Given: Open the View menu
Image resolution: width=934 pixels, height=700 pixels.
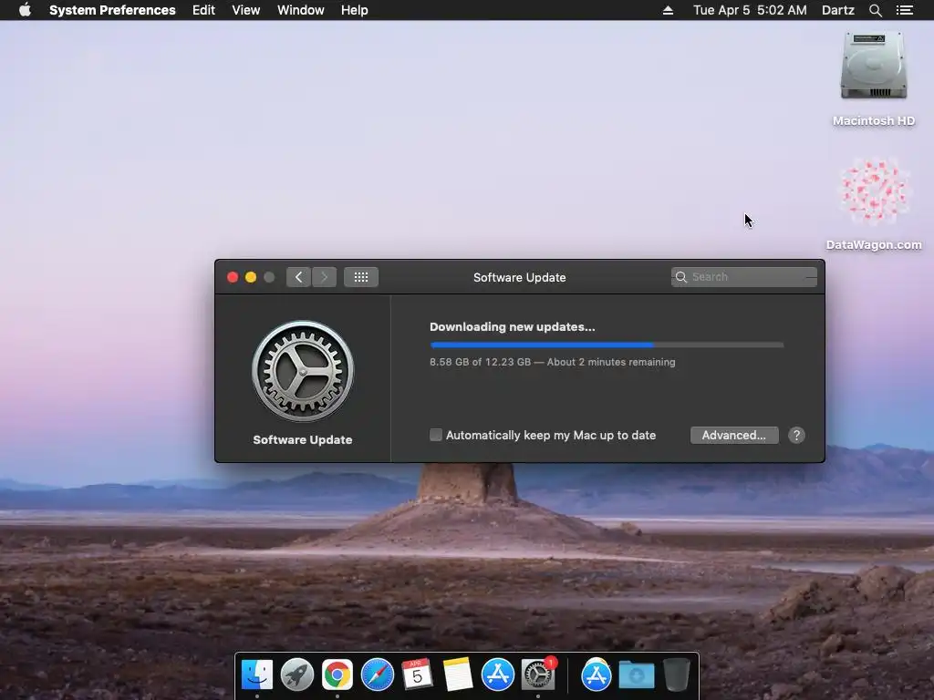Looking at the screenshot, I should click(245, 10).
